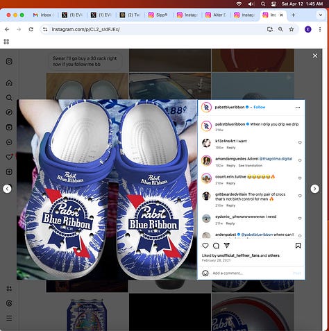Open the pabstblueribbon profile from the header name
Viewport: 329px width, 331px height.
[230, 107]
